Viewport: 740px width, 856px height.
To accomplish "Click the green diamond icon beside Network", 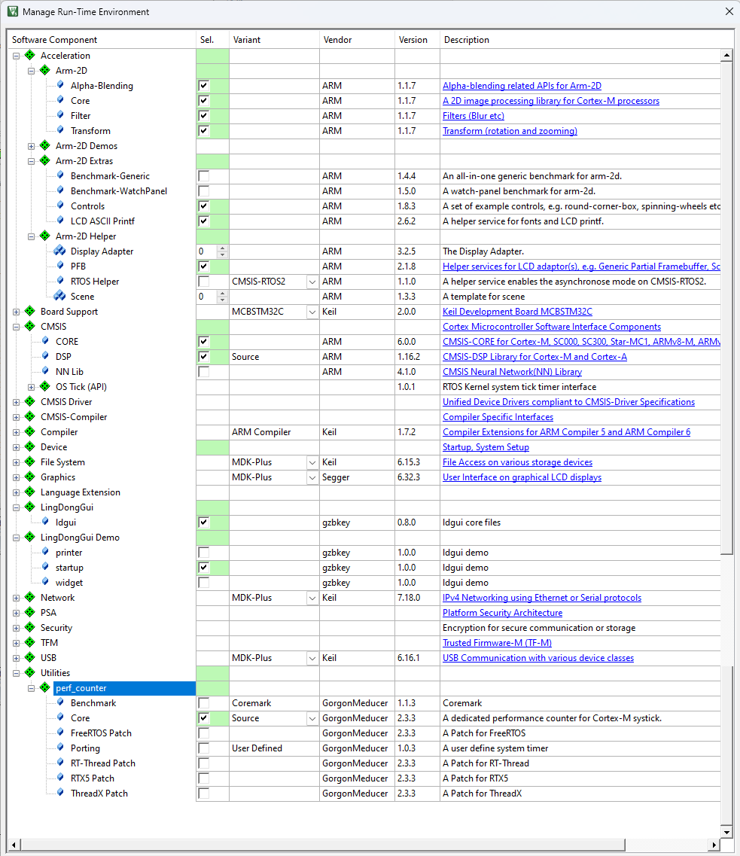I will coord(30,597).
